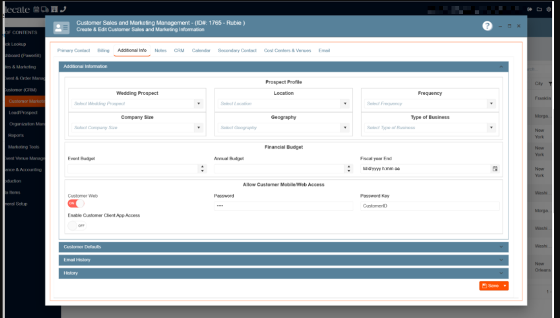This screenshot has width=560, height=318.
Task: Open the Cost Centers & Venues tab
Action: pos(287,50)
